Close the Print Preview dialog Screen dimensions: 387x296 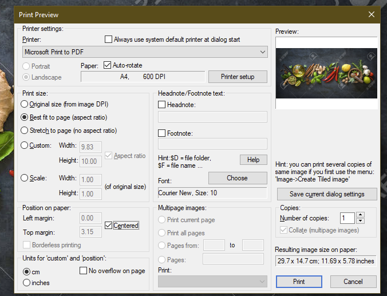[x=371, y=14]
